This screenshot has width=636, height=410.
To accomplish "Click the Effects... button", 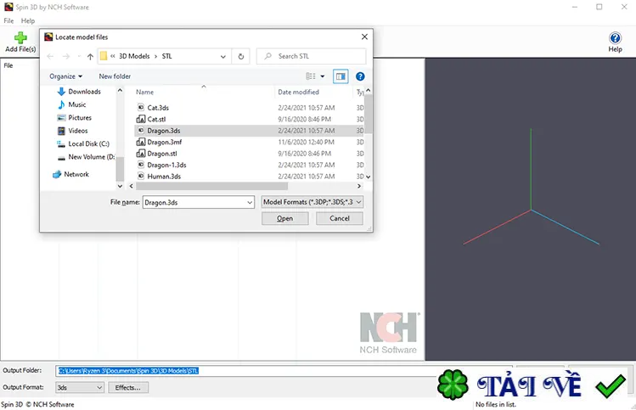I will [127, 388].
